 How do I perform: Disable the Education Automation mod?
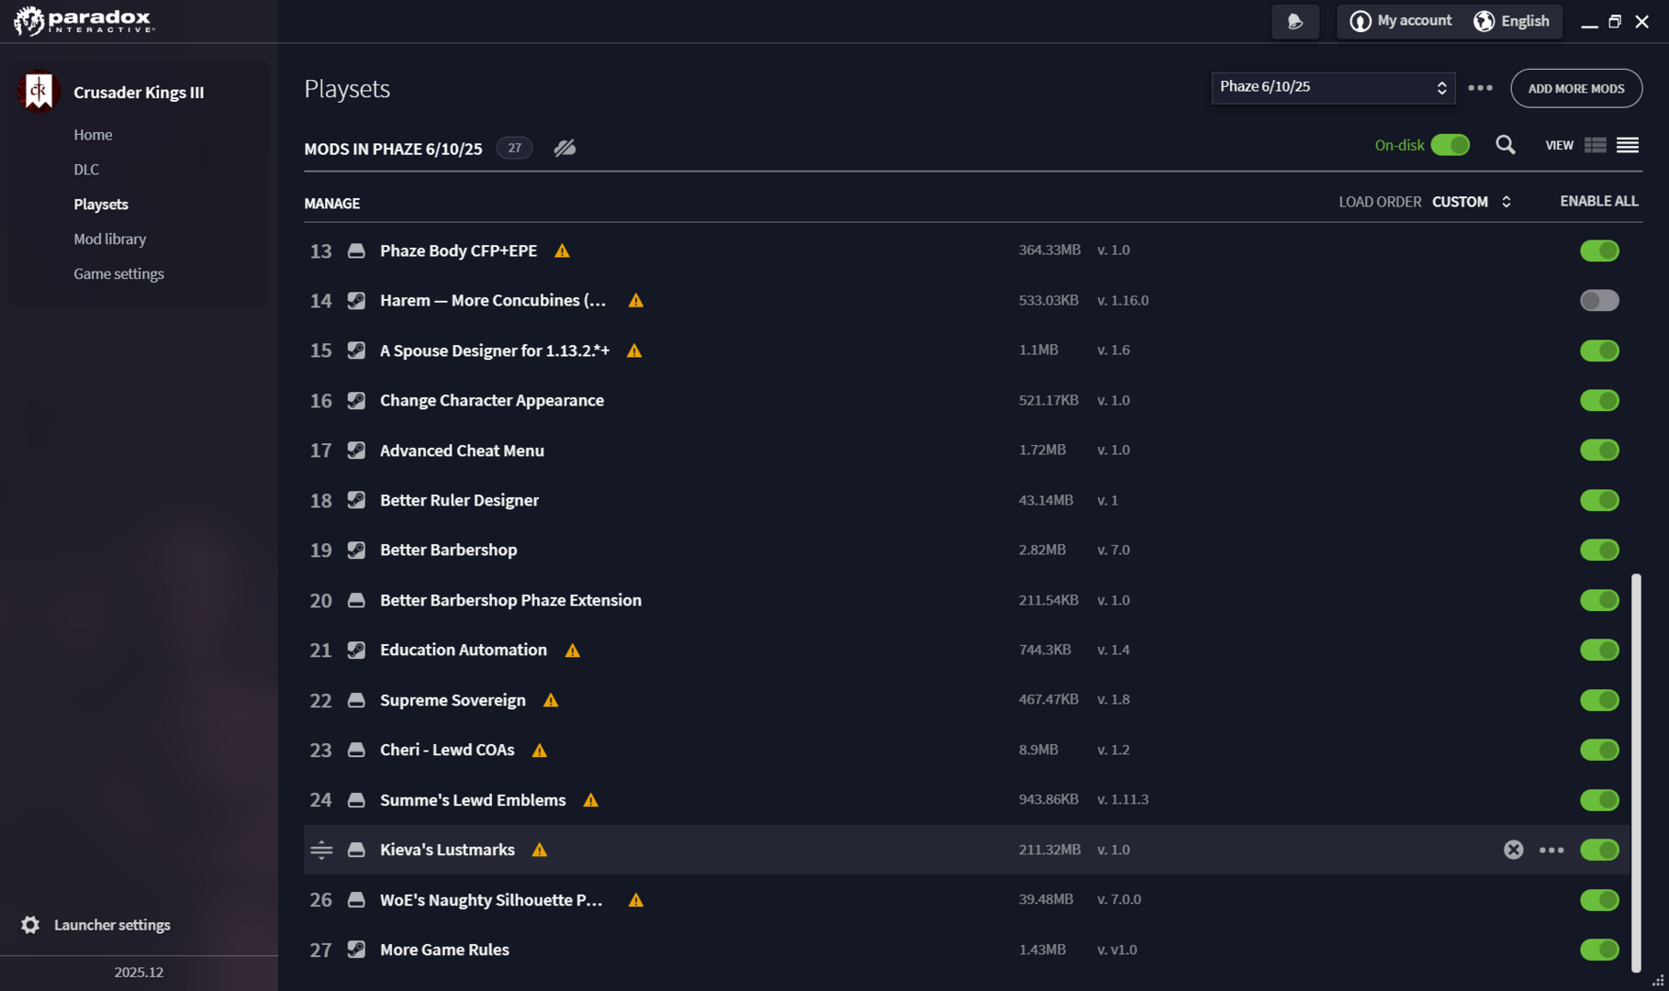(1599, 650)
